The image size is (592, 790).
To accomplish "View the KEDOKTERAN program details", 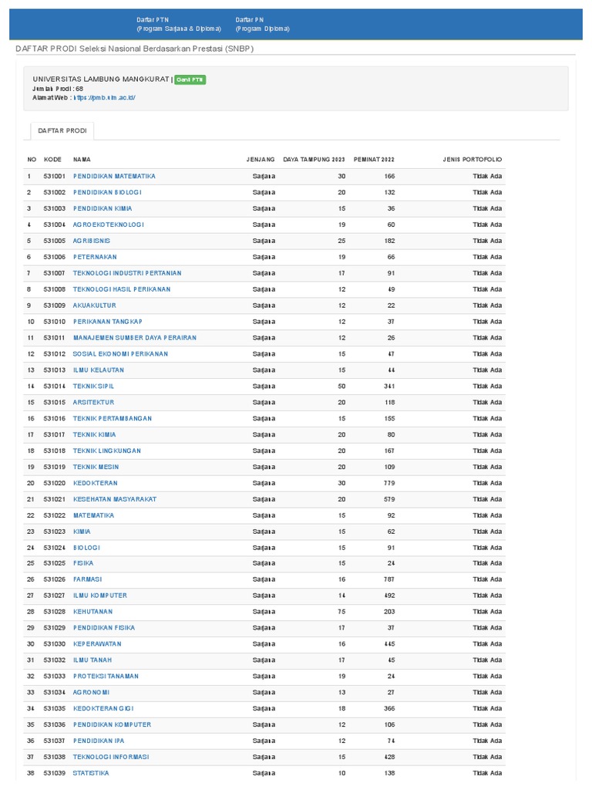I will (x=96, y=483).
